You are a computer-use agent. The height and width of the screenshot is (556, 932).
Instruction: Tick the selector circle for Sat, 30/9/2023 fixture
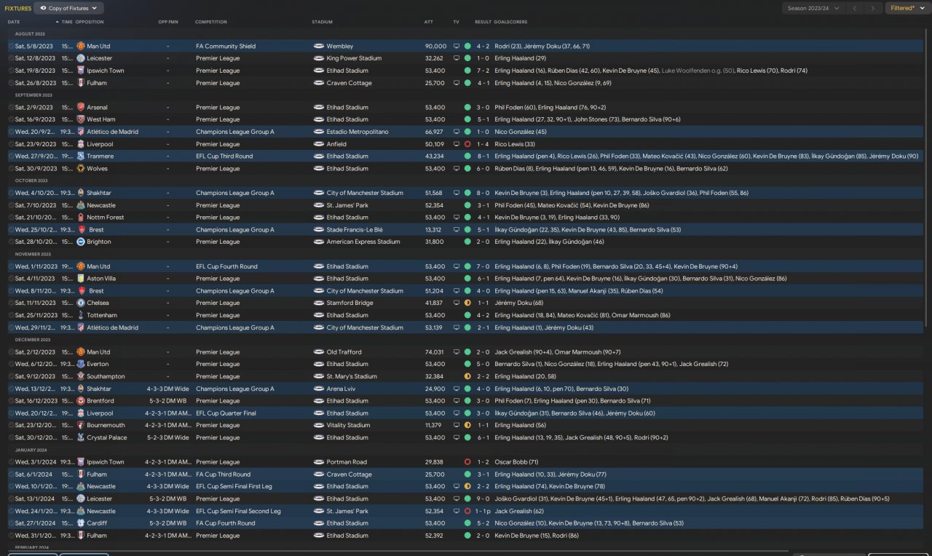(x=11, y=168)
